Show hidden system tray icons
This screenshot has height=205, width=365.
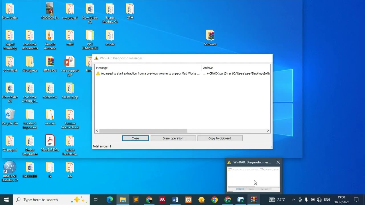(293, 200)
